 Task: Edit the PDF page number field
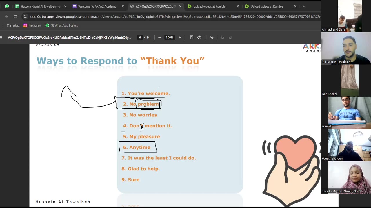(x=140, y=38)
